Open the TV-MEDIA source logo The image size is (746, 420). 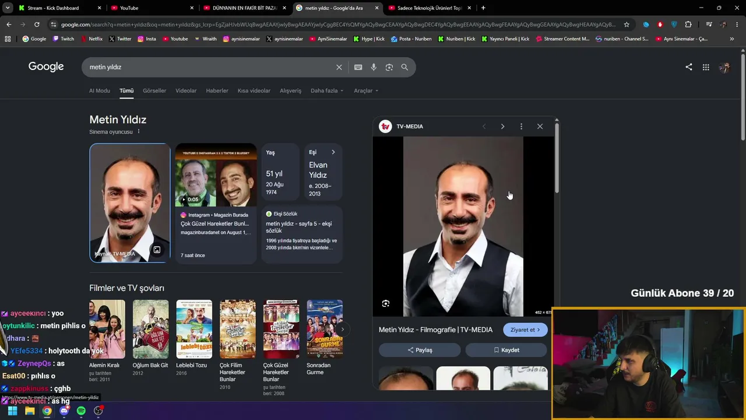[385, 127]
